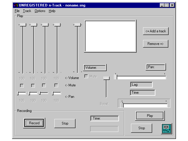Open the File menu
188x141 pixels.
click(x=17, y=11)
